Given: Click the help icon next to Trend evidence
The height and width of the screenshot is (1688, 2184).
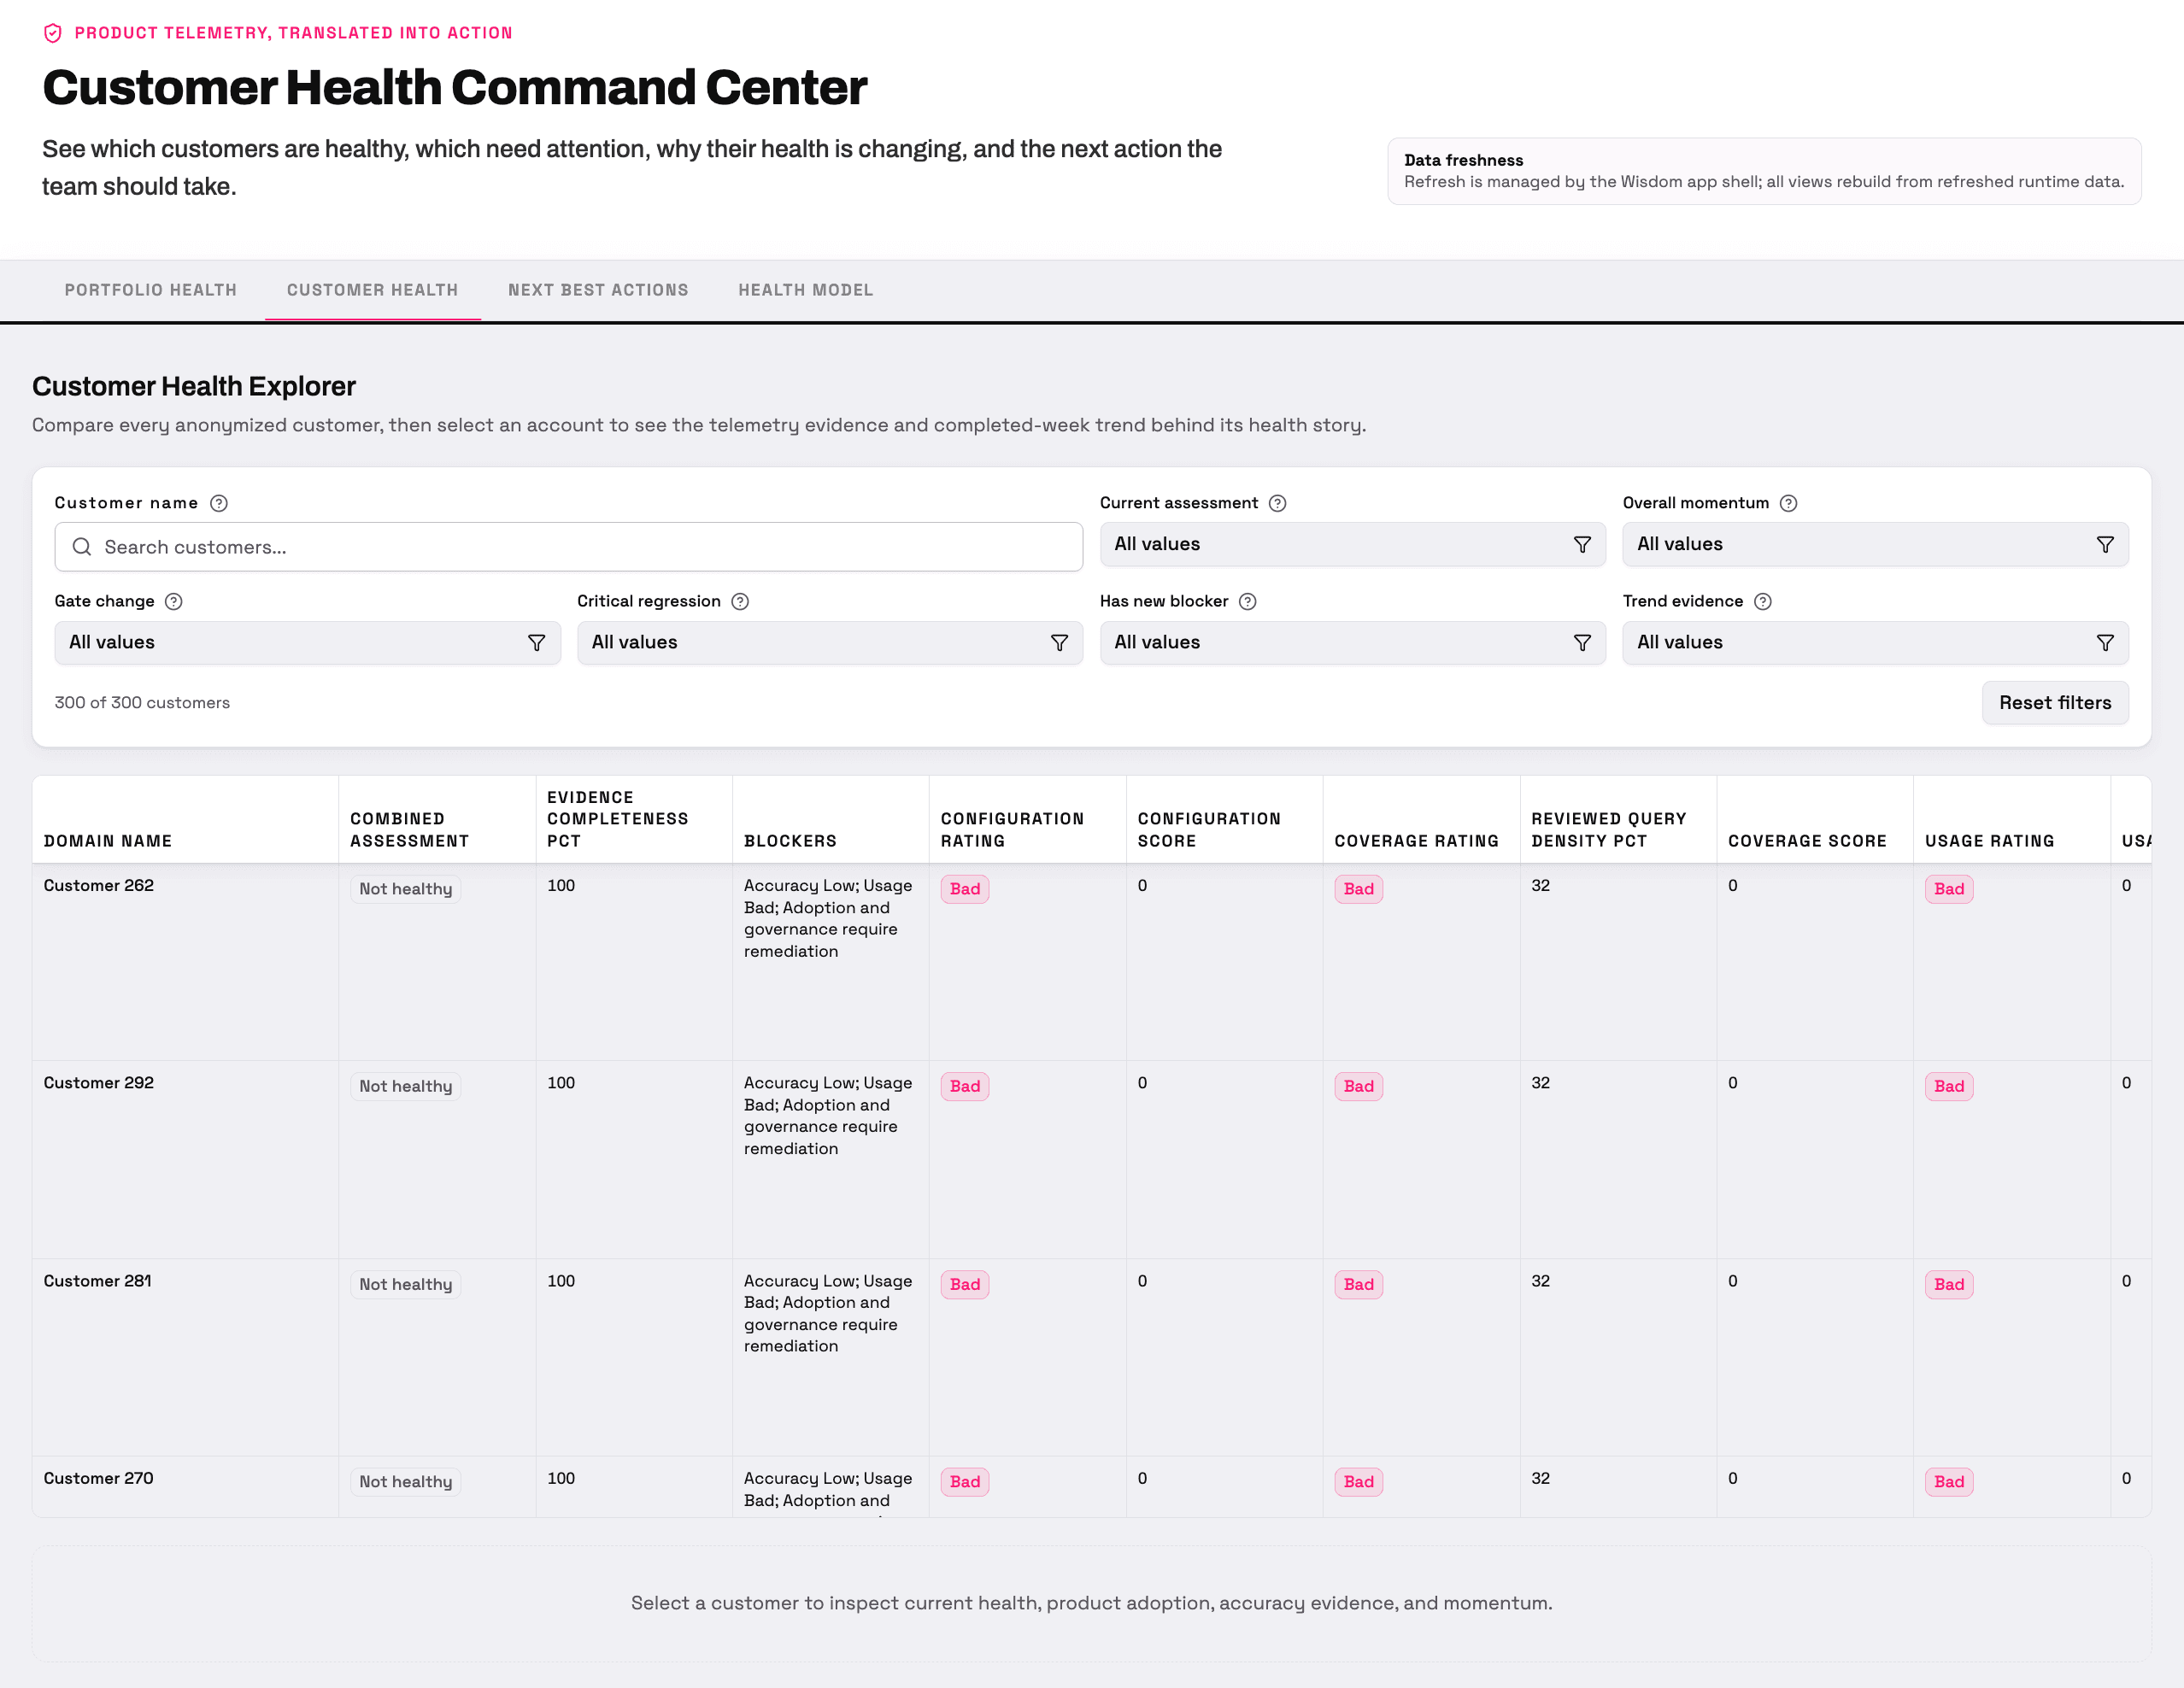Looking at the screenshot, I should (1763, 601).
